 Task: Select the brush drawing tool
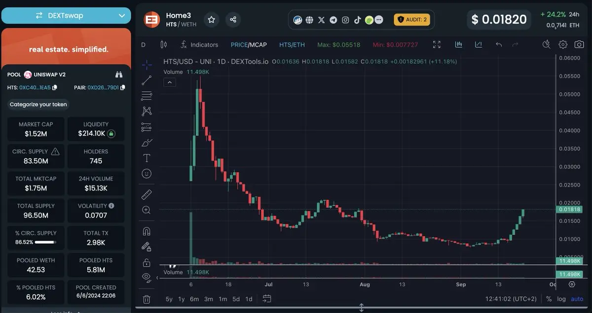147,143
